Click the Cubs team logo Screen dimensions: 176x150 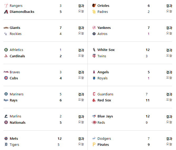pyautogui.click(x=6, y=78)
